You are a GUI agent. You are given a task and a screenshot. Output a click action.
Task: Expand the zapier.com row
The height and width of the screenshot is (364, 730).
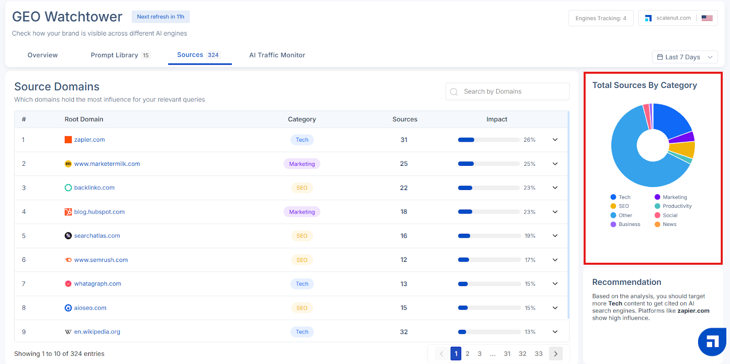click(555, 140)
